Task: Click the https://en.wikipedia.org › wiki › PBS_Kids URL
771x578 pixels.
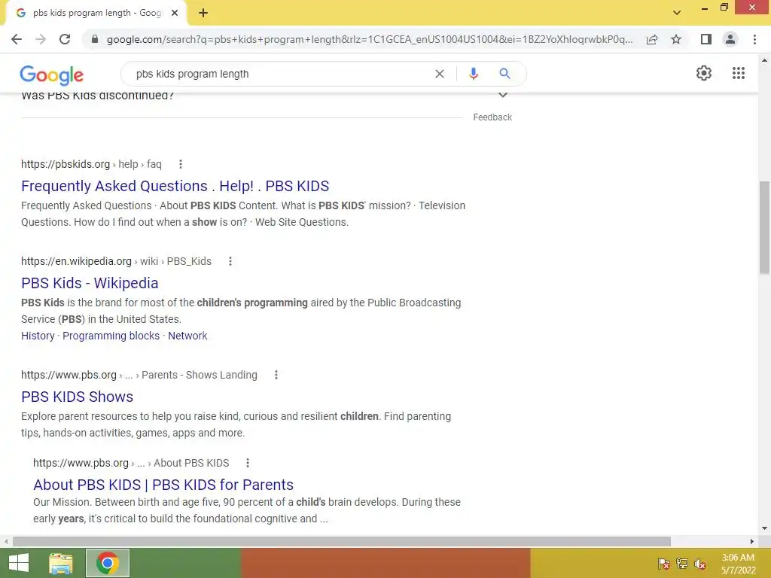Action: coord(116,261)
